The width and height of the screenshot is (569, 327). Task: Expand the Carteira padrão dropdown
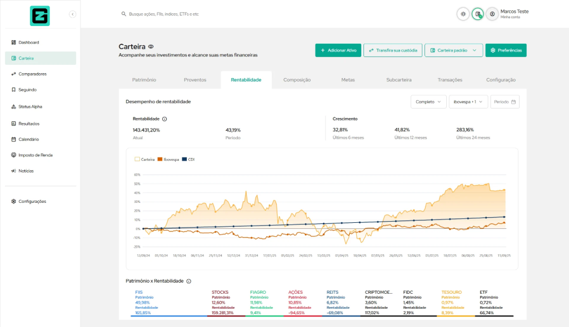point(453,50)
